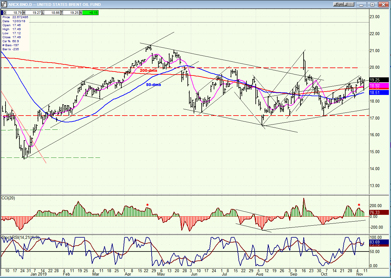Click the CCI(20) indicator title
The height and width of the screenshot is (278, 391).
coord(8,197)
